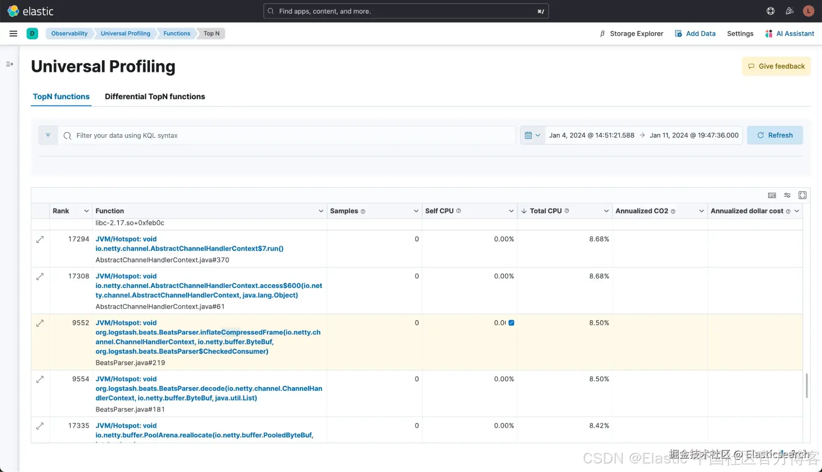Expand row details for rank 17294
The width and height of the screenshot is (822, 472).
click(40, 239)
